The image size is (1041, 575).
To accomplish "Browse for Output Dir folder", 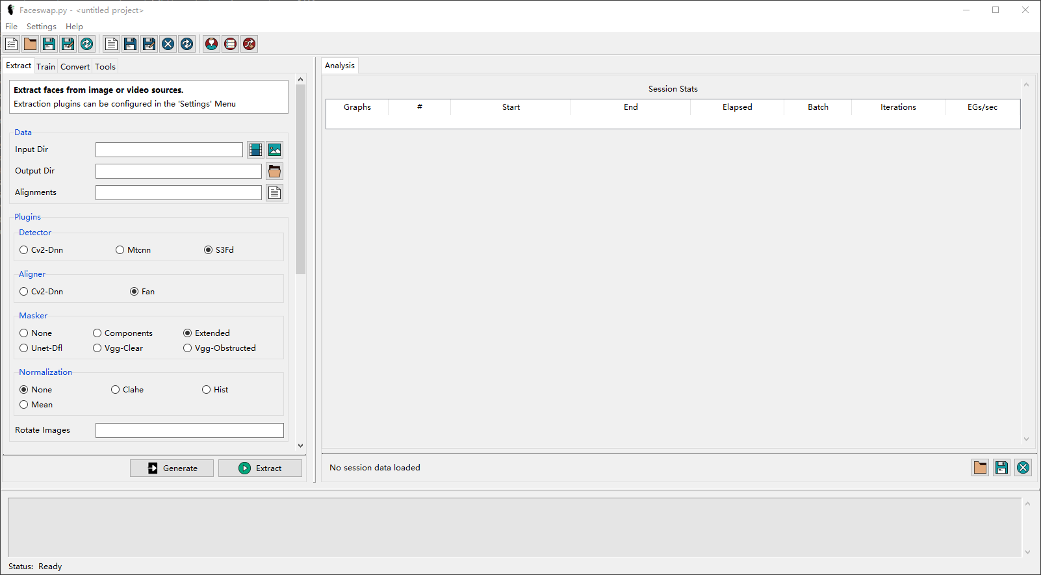I will point(275,172).
